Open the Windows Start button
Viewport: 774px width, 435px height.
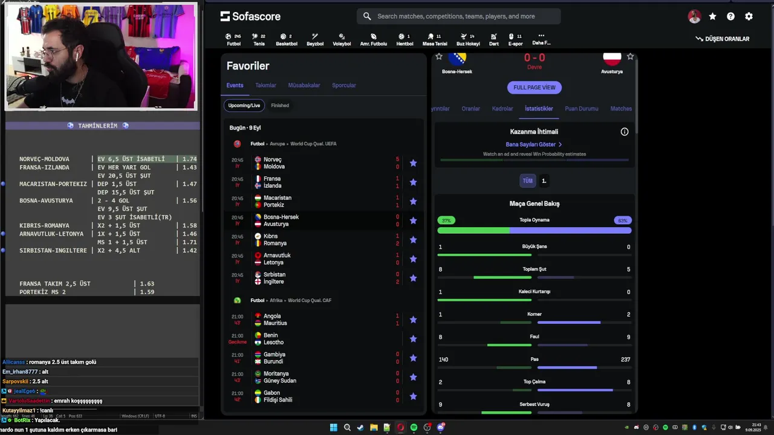tap(333, 427)
